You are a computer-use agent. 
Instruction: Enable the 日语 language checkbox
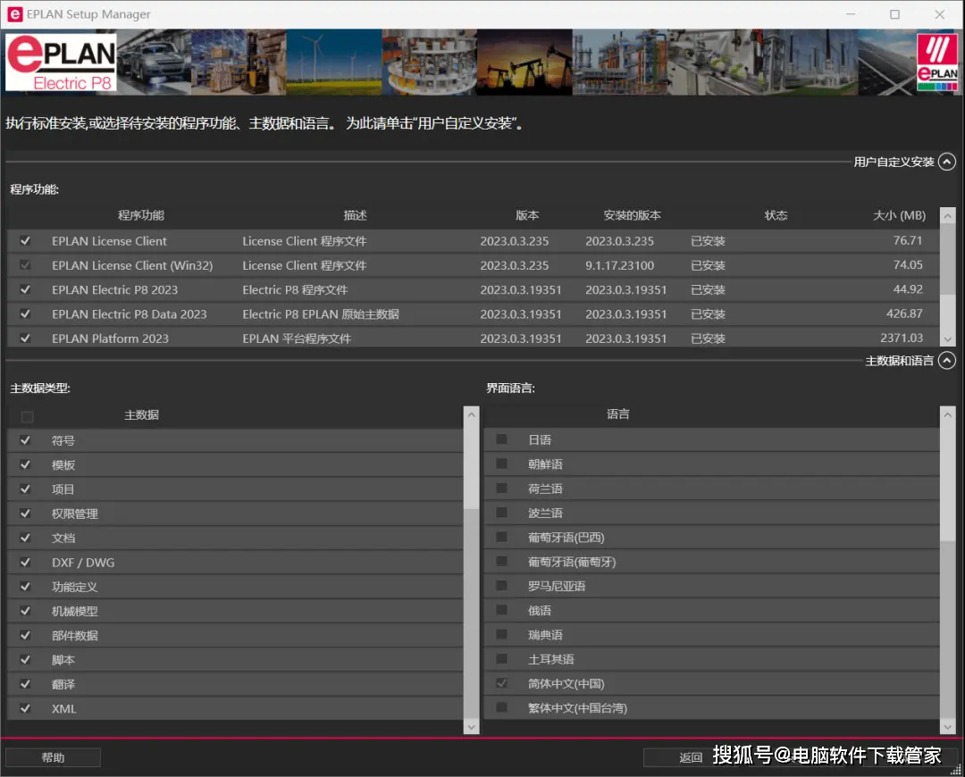coord(501,439)
